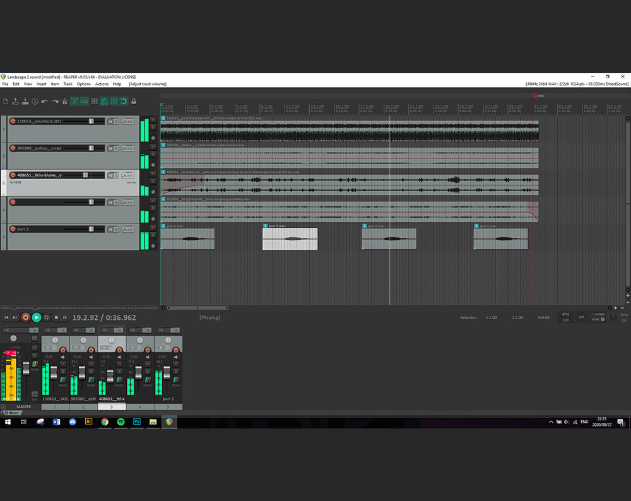Toggle the metronome icon in the toolbar
The height and width of the screenshot is (501, 631).
(x=64, y=101)
